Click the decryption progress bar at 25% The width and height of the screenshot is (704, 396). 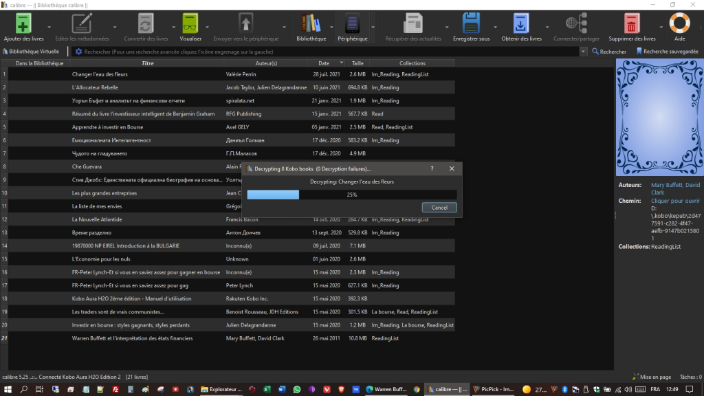coord(351,195)
